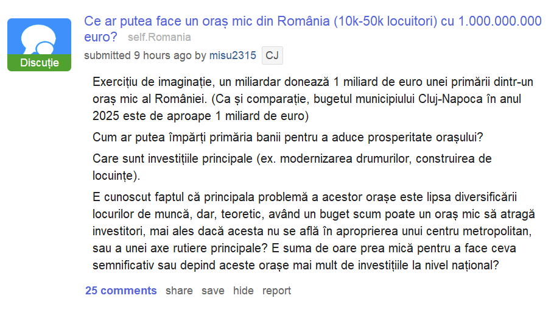
Task: Click the share button under the post
Action: click(179, 291)
